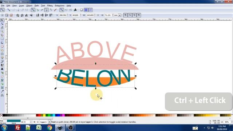Screen dimensions: 233x131
Task: Select the Rectangle tool
Action: (2, 39)
